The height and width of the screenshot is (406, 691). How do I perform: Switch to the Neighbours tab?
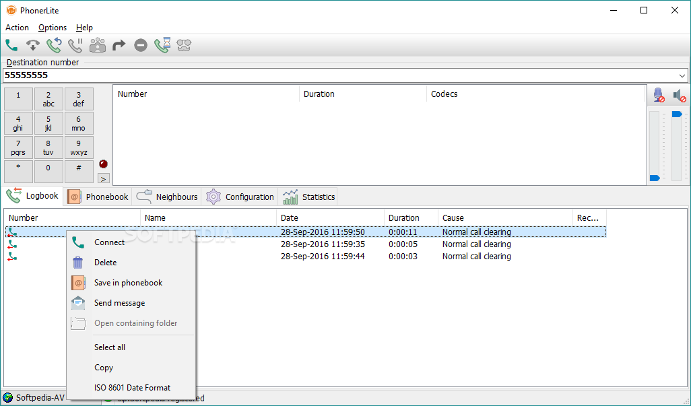pyautogui.click(x=166, y=197)
